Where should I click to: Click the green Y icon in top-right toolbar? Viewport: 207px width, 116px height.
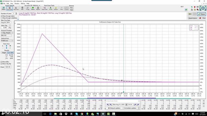(192, 7)
